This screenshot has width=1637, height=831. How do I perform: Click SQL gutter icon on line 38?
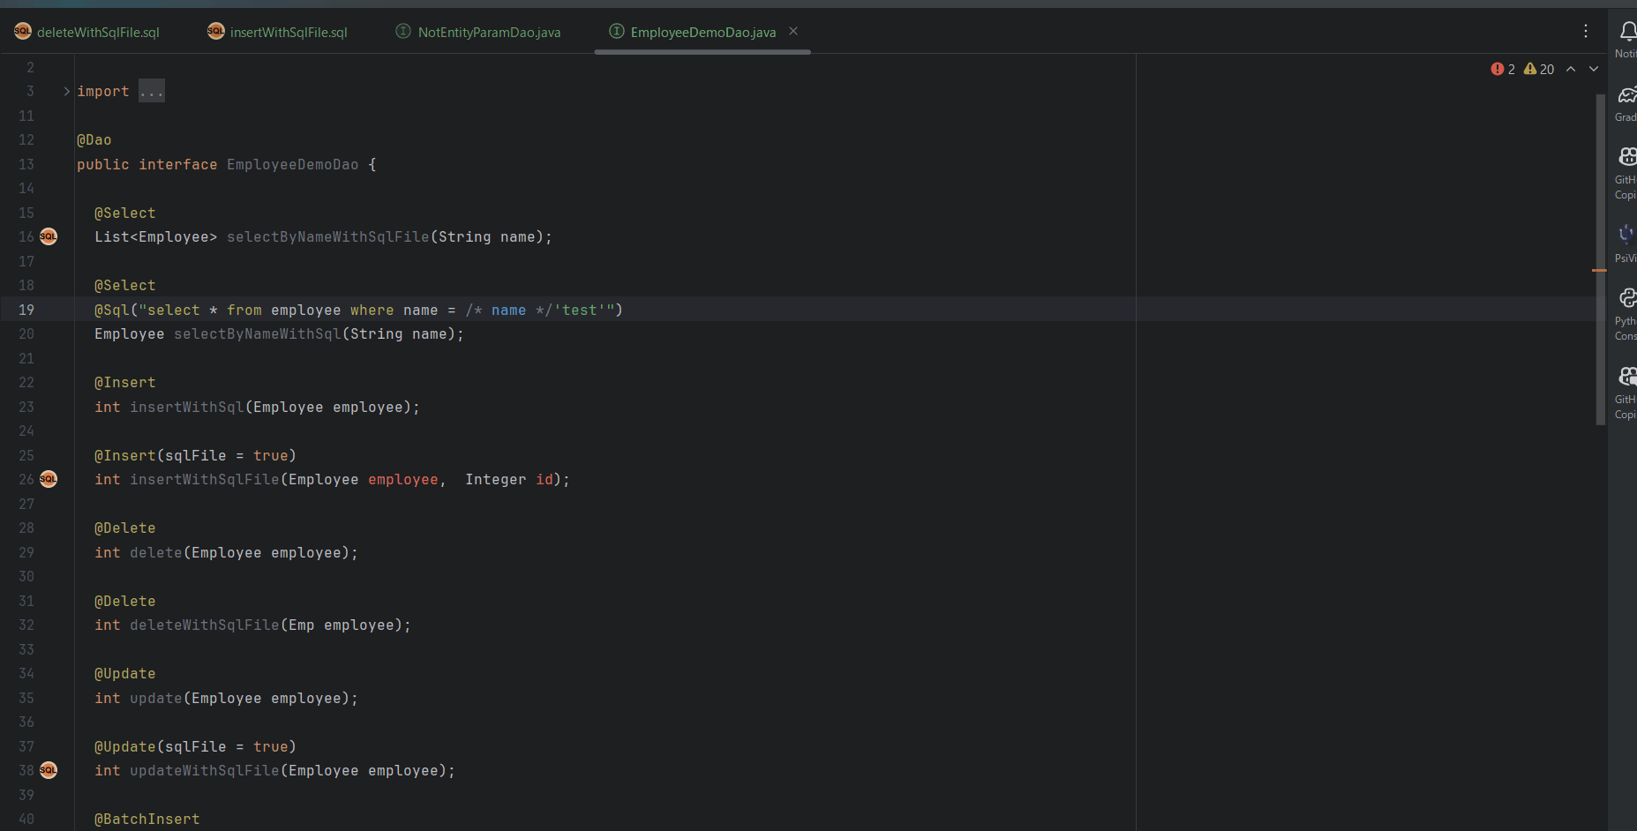click(x=49, y=770)
